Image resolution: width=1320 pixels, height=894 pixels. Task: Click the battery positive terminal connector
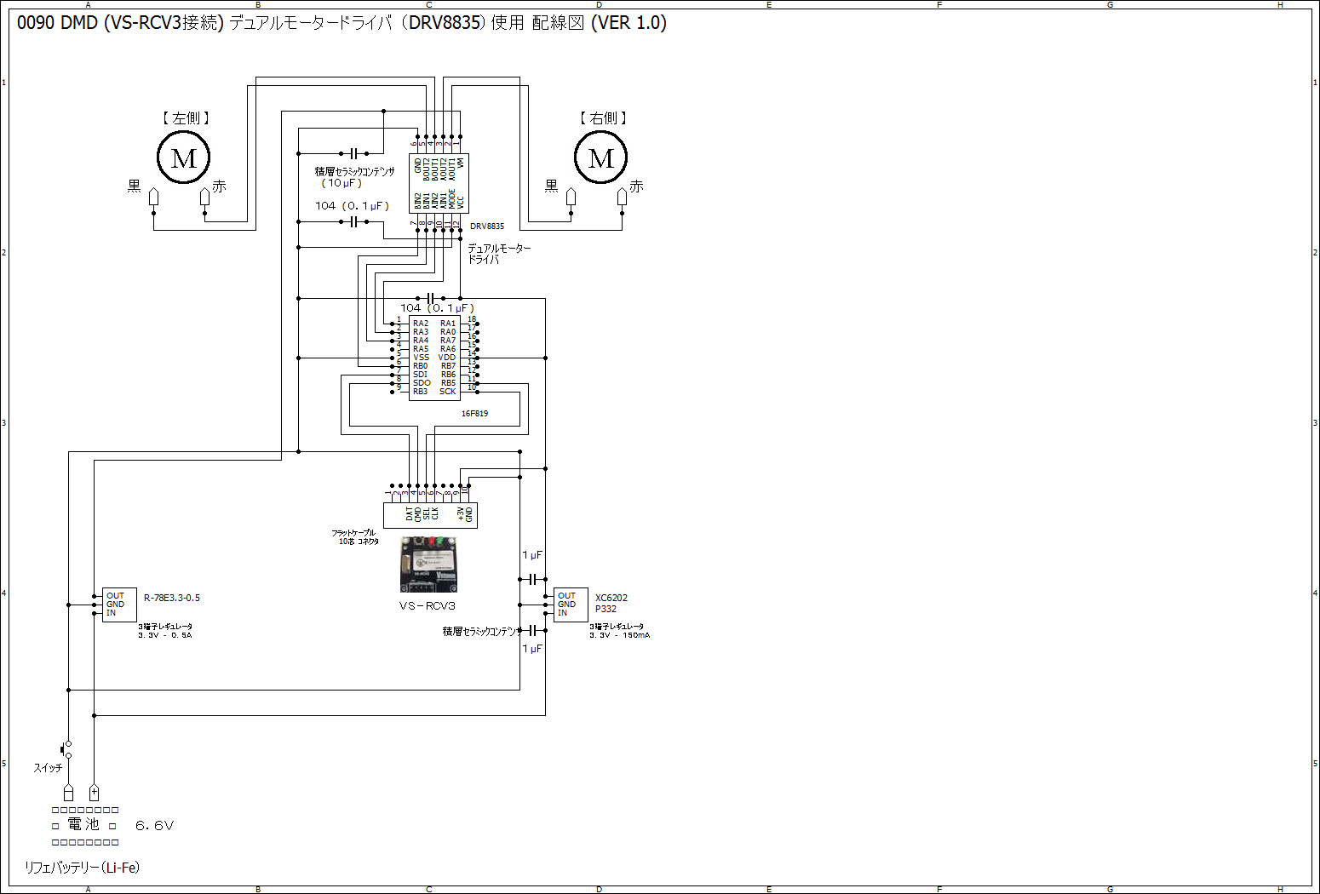click(94, 793)
